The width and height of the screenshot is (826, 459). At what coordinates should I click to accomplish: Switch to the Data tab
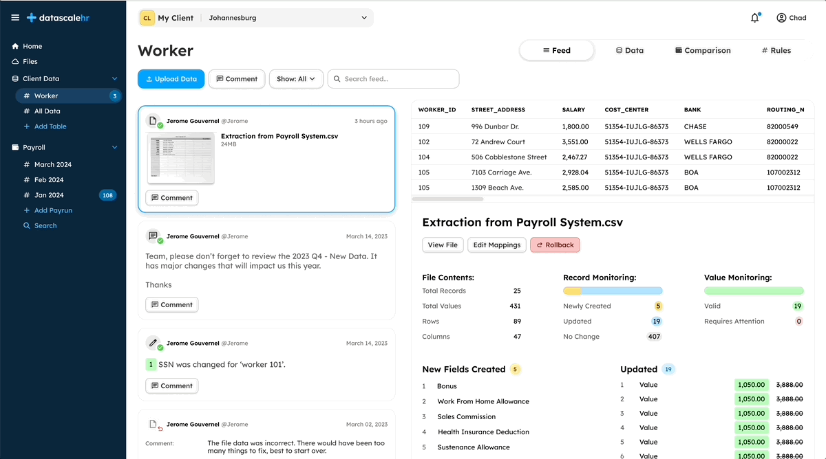click(629, 50)
